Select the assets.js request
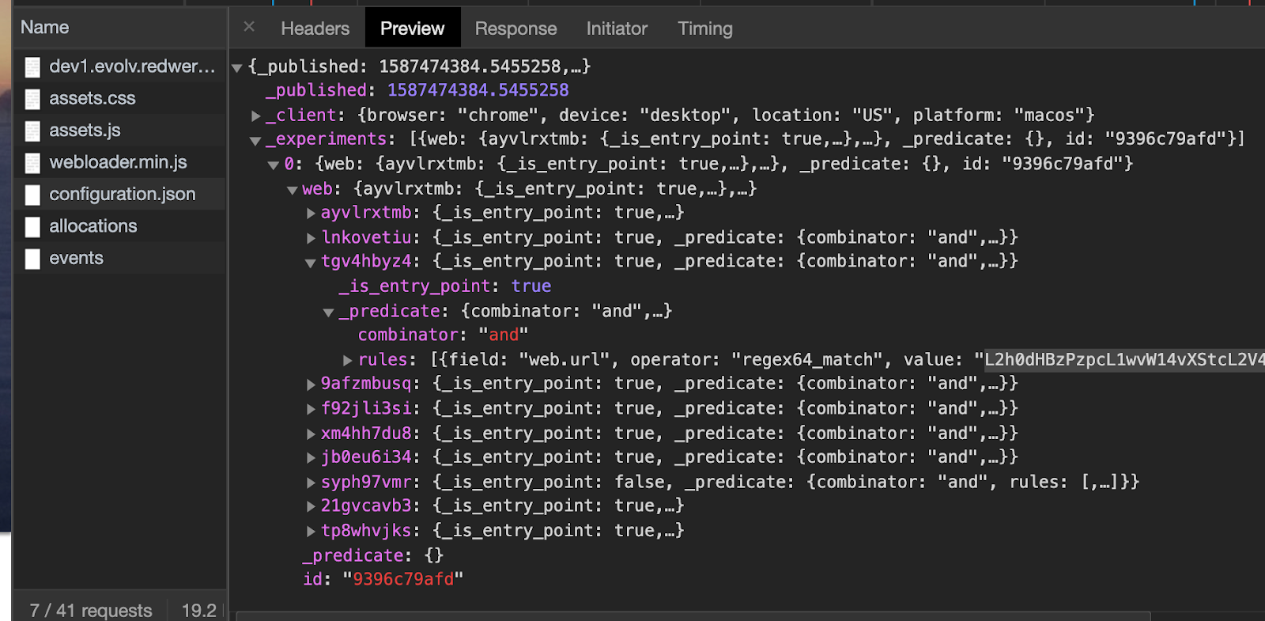The width and height of the screenshot is (1265, 621). pos(120,130)
